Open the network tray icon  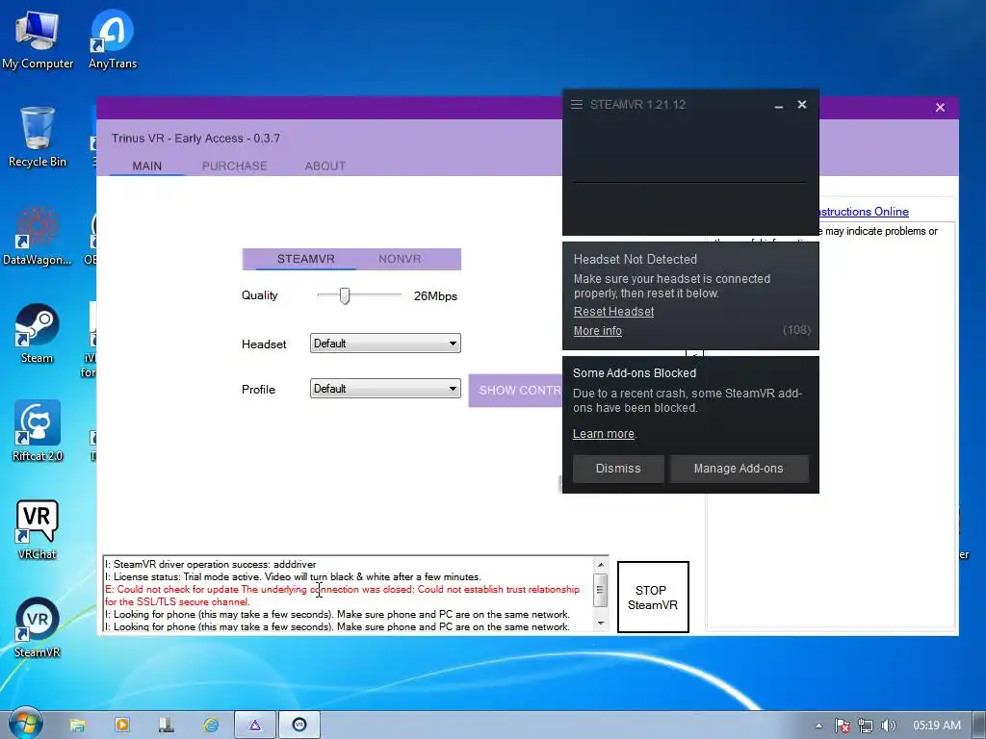(866, 726)
